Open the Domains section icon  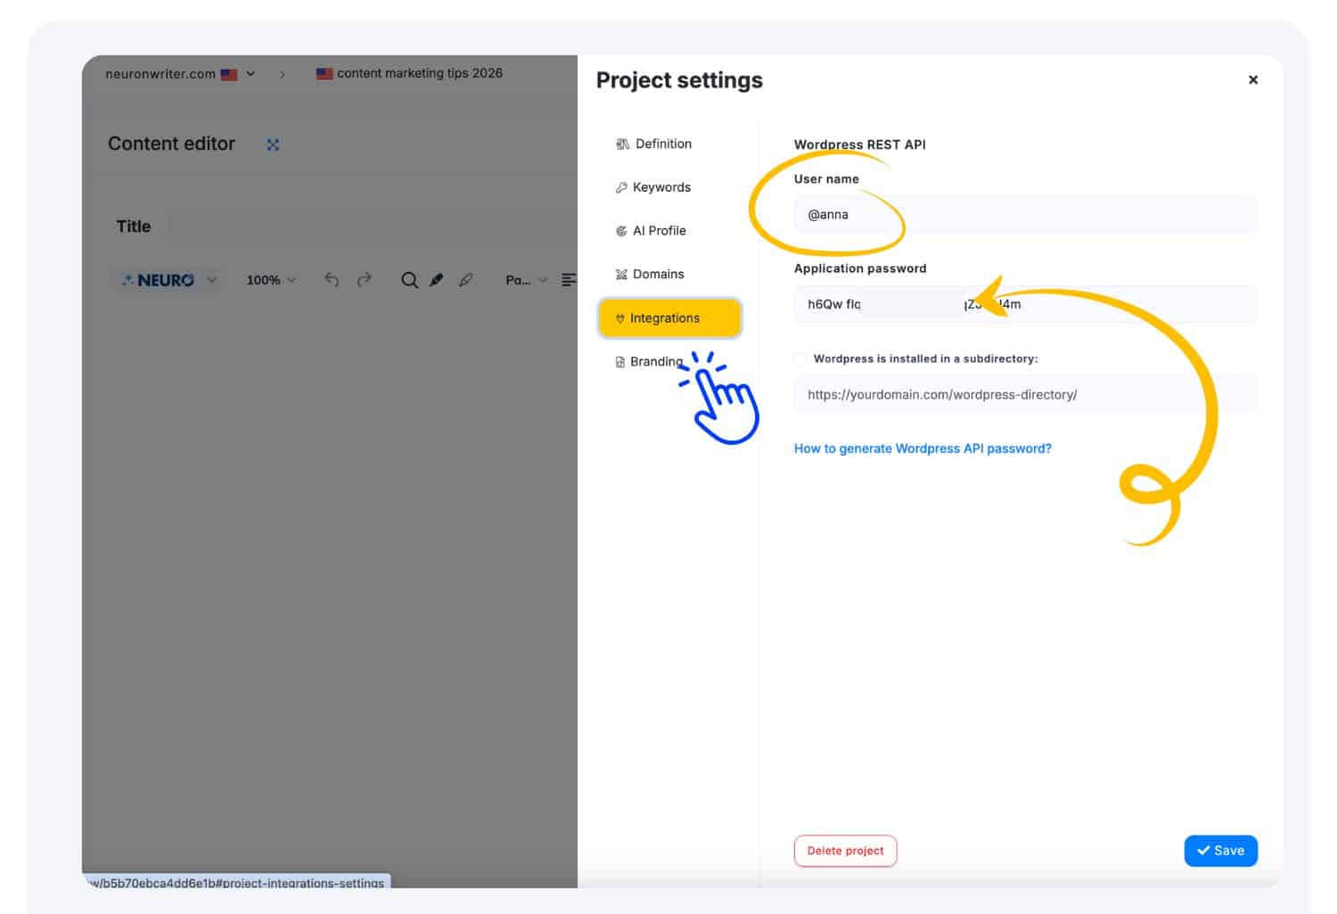pos(621,274)
